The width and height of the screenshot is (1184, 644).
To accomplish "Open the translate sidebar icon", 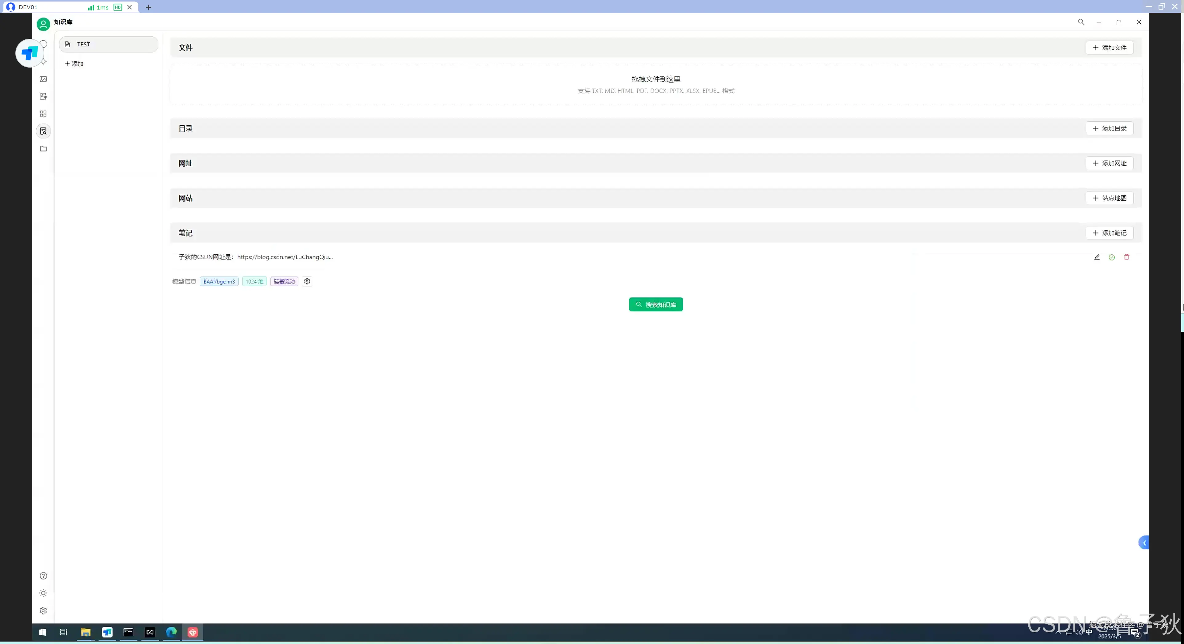I will (x=43, y=96).
